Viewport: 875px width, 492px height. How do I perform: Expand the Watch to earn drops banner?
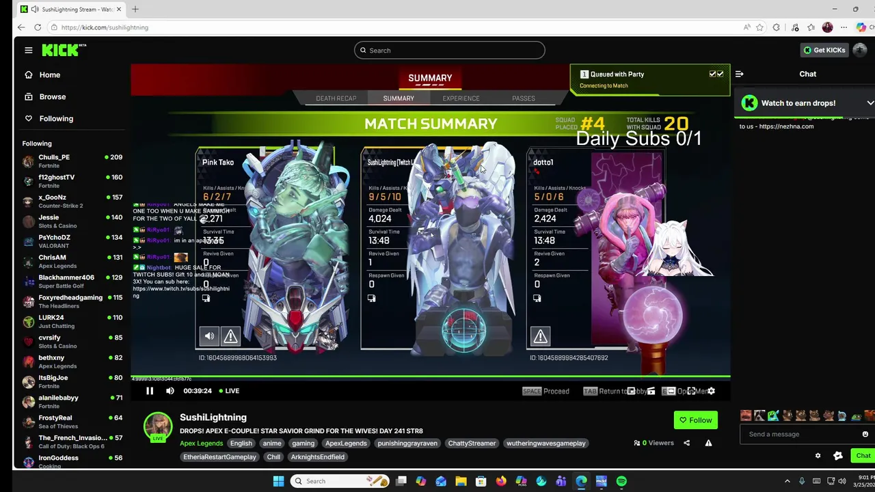tap(870, 103)
